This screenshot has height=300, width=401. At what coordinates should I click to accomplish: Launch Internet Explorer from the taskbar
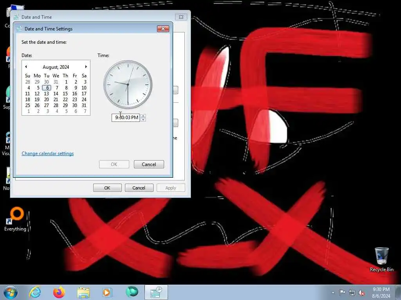coord(35,292)
